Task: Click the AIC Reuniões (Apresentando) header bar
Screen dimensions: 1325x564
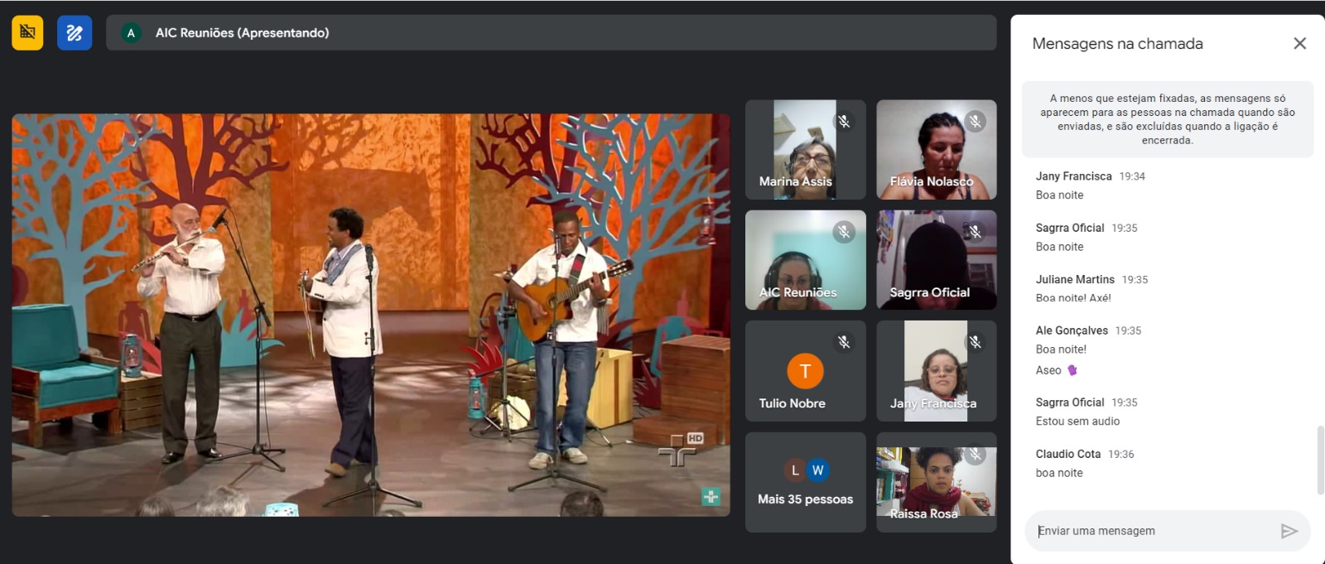Action: click(x=551, y=33)
